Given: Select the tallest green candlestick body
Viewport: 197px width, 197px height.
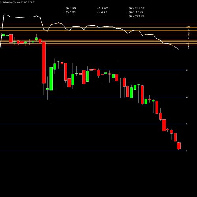Looking at the screenshot, I should pyautogui.click(x=51, y=79).
